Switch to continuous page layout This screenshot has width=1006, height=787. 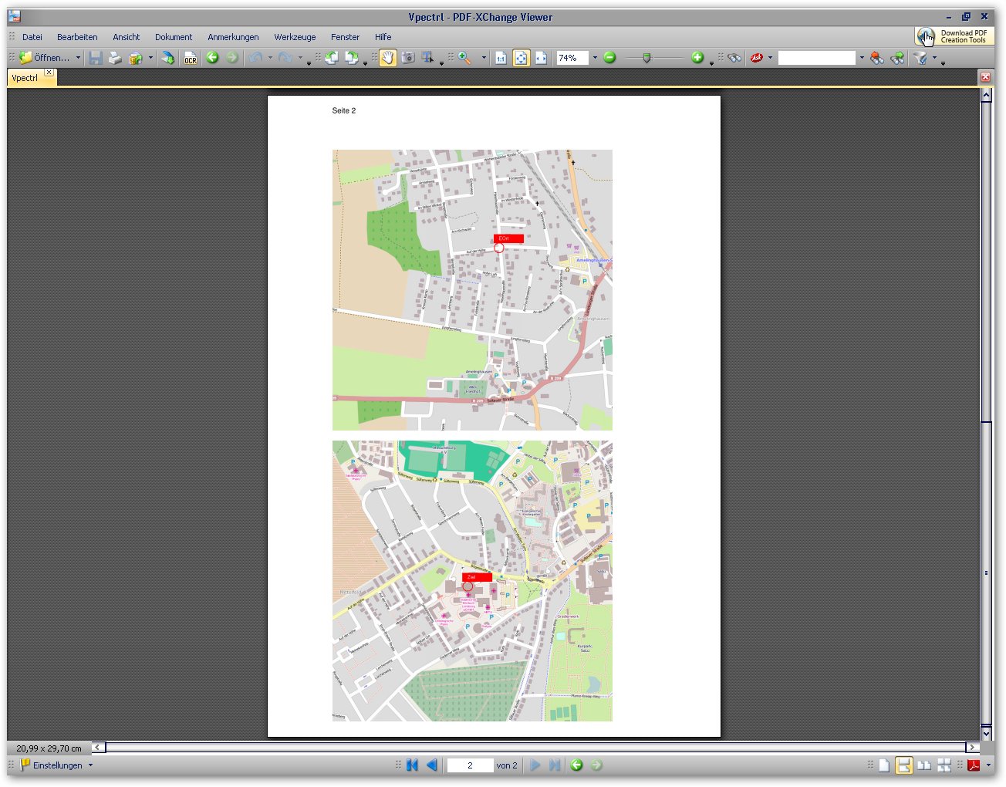904,765
